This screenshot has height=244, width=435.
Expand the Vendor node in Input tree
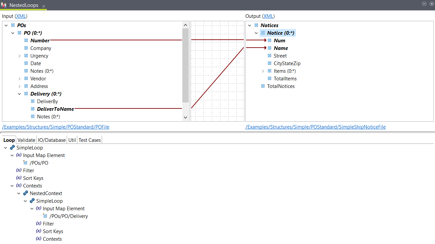(19, 78)
